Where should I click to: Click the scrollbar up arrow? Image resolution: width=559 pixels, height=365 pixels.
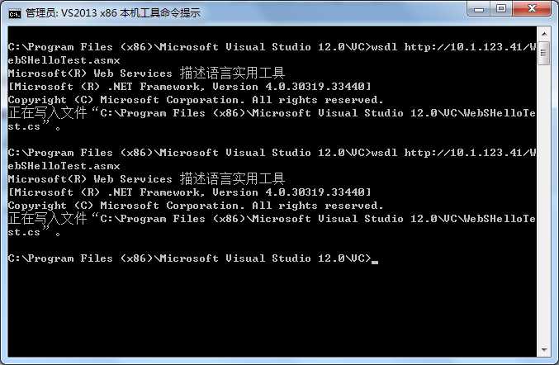tap(544, 34)
